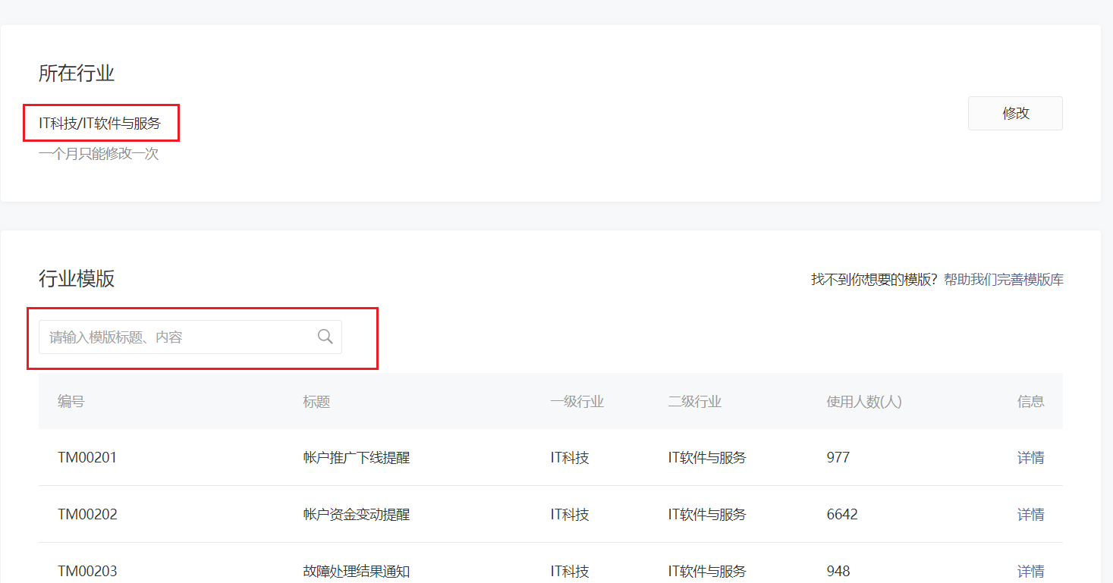The height and width of the screenshot is (583, 1113).
Task: Click the 行业模版 section heading
Action: point(75,277)
